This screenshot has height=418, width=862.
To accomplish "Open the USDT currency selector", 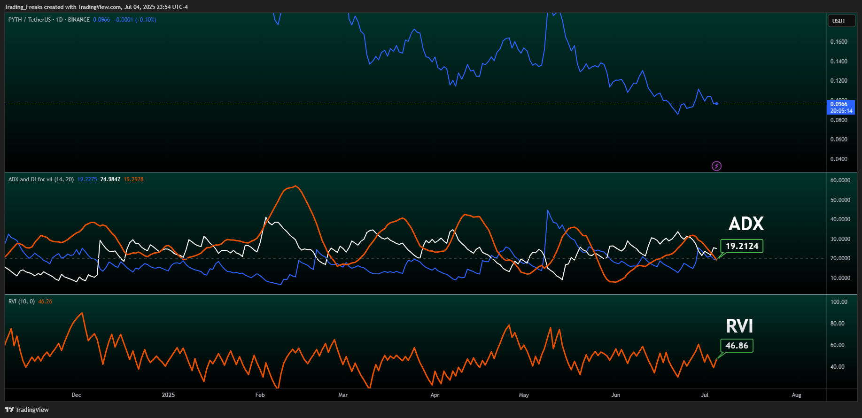I will pyautogui.click(x=840, y=21).
